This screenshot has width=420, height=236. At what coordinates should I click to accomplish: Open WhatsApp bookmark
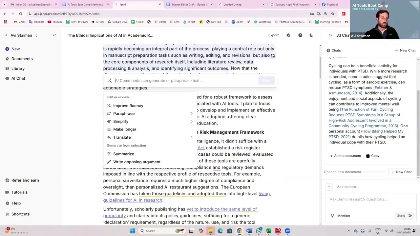(x=262, y=22)
